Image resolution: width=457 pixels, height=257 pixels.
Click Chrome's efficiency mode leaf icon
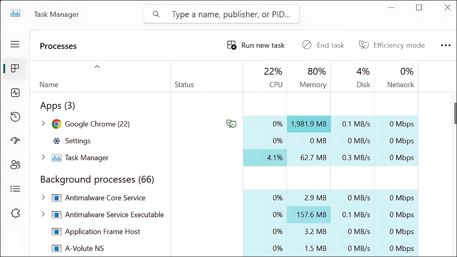pos(231,124)
